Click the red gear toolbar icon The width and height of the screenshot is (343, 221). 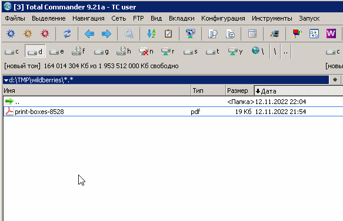(45, 34)
